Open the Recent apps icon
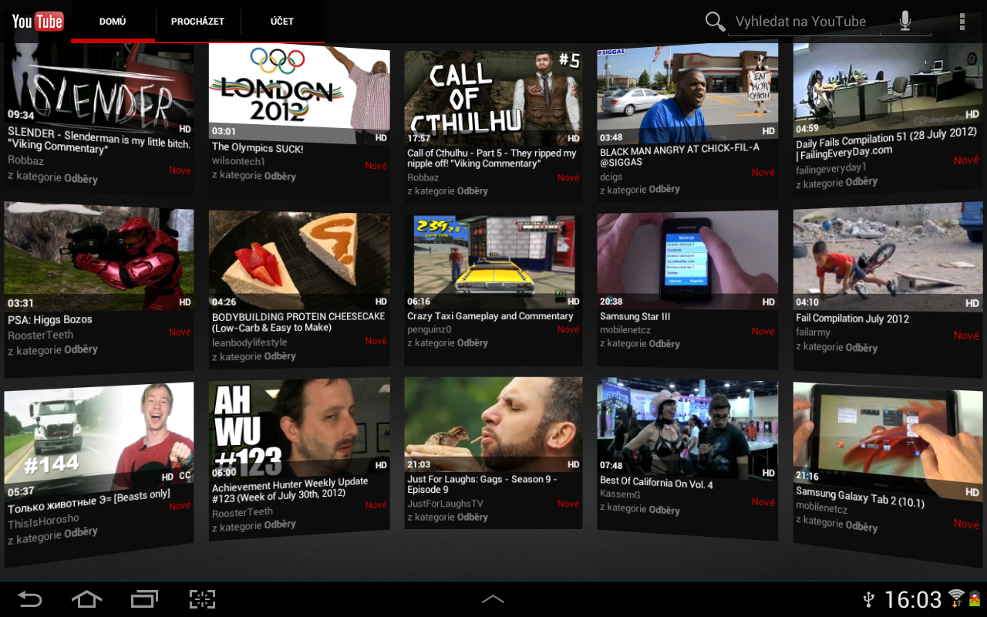This screenshot has height=617, width=987. 144,598
